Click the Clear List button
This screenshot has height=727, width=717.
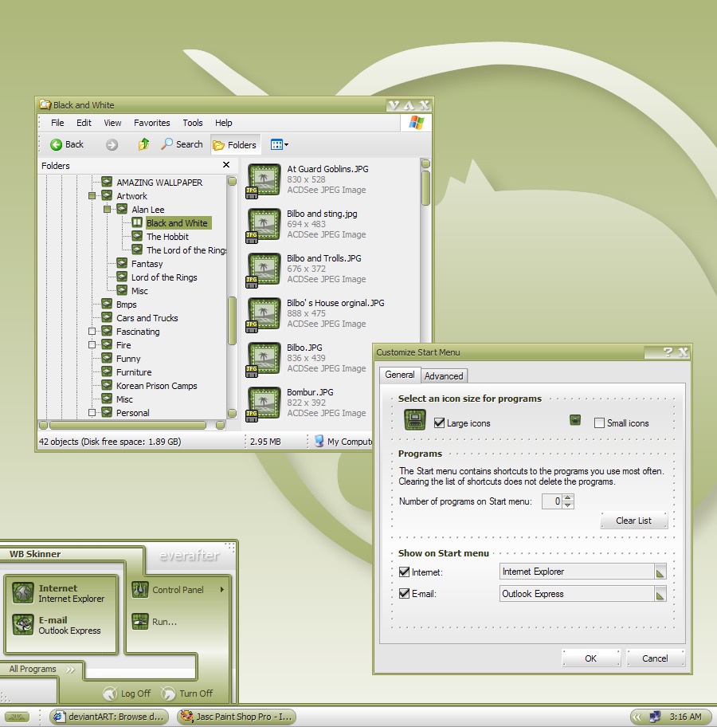pos(633,521)
